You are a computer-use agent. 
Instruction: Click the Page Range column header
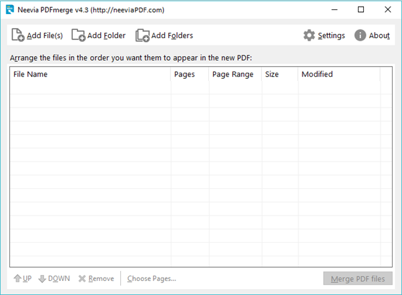pos(235,74)
